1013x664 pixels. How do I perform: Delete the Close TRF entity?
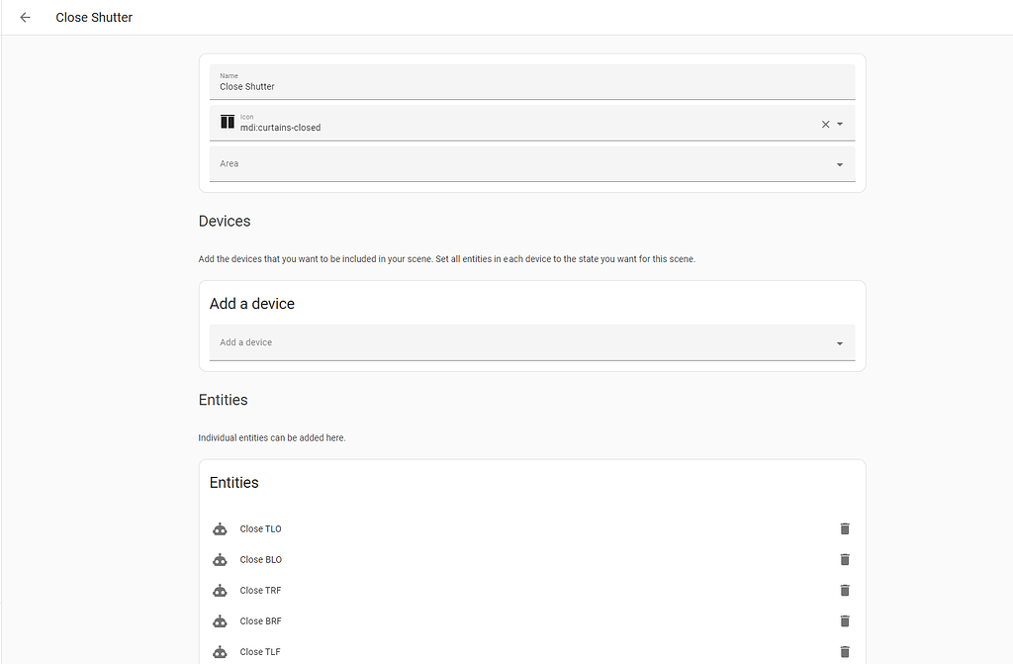click(844, 590)
